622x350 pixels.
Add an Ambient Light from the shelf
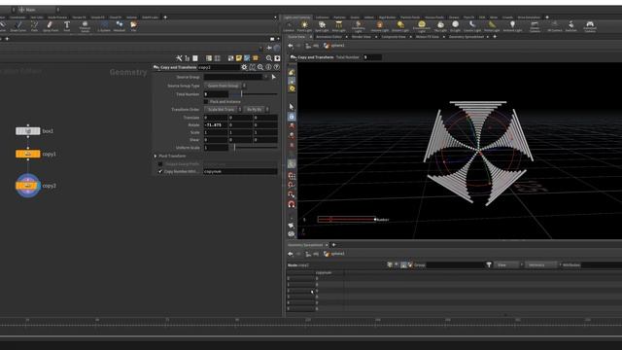[512, 26]
